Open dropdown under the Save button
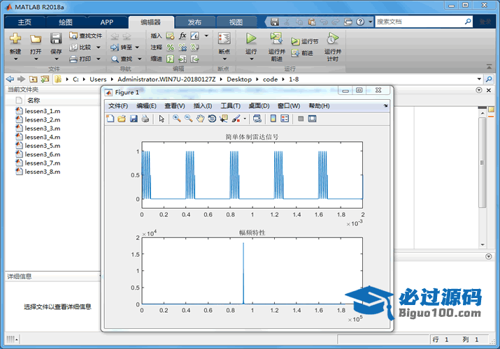The image size is (500, 349). pos(56,59)
